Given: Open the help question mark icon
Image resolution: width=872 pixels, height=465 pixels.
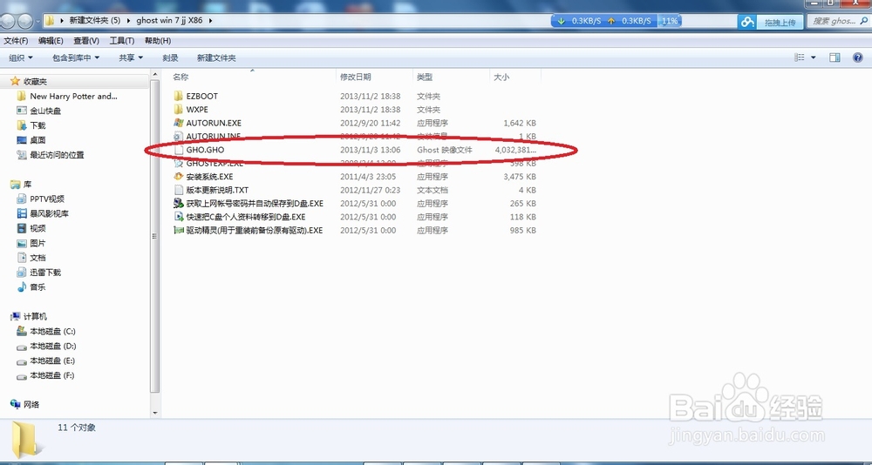Looking at the screenshot, I should click(857, 57).
